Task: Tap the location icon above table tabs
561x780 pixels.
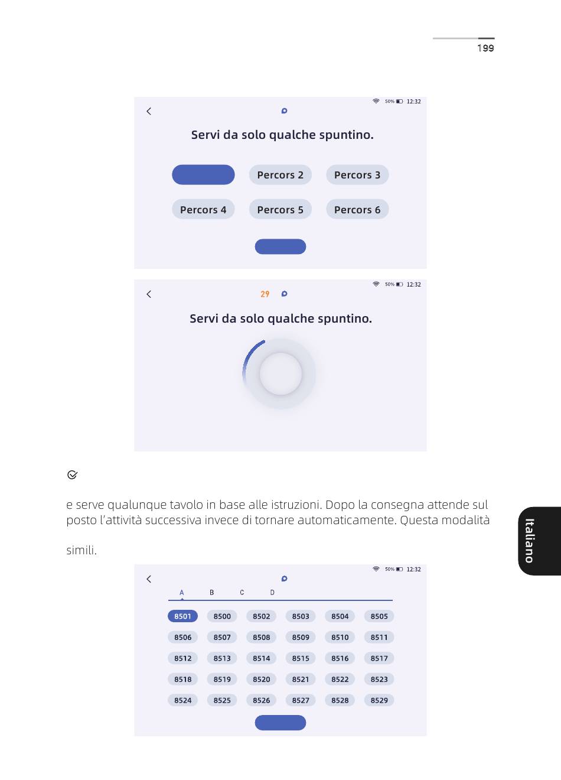Action: pyautogui.click(x=284, y=578)
